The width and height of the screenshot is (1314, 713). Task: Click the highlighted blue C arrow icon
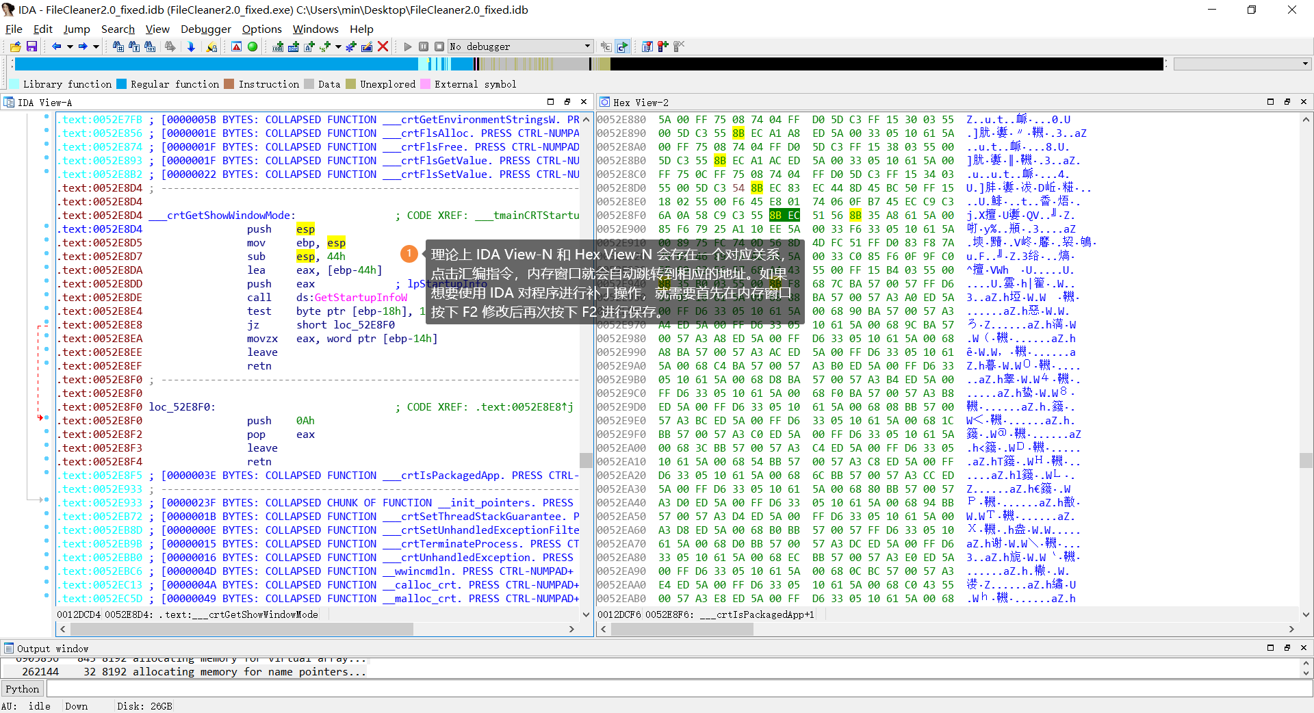pyautogui.click(x=622, y=47)
